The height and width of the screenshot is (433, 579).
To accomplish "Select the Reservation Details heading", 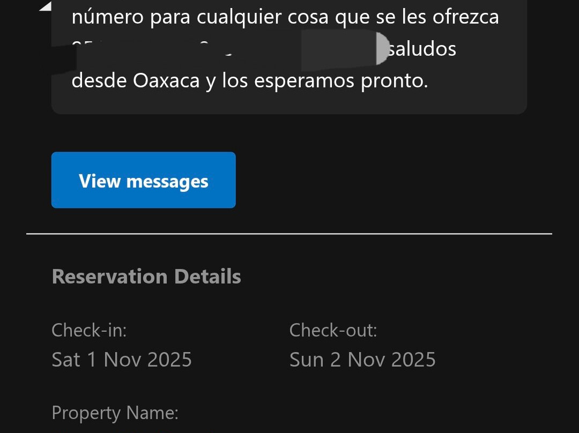I will [146, 277].
